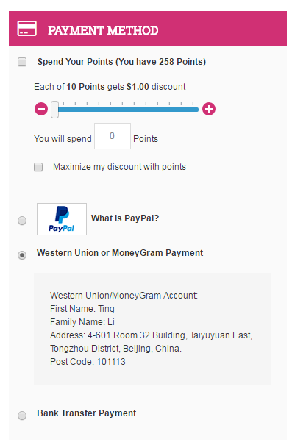Select the PayPal radio button

pyautogui.click(x=22, y=221)
